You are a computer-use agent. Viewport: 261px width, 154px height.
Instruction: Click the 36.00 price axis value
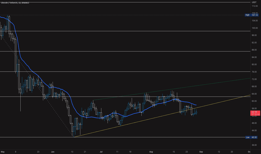click(x=254, y=145)
